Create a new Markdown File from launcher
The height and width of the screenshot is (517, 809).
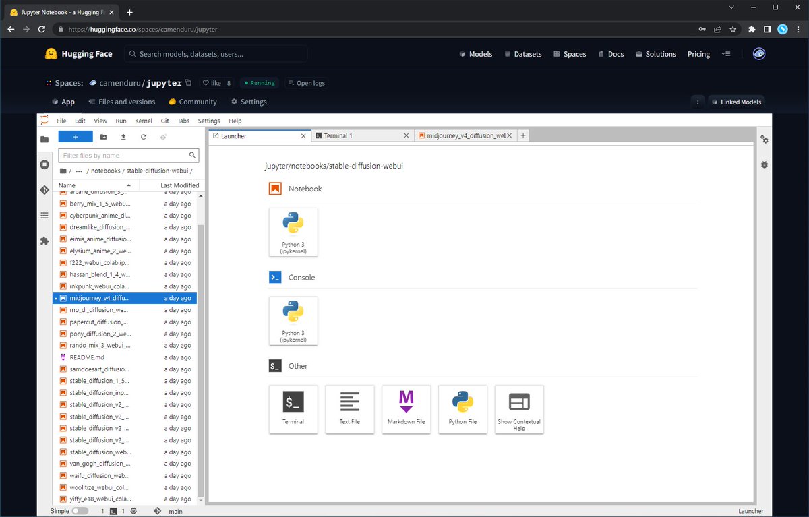coord(407,409)
